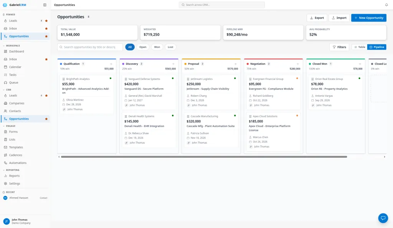Select the Cadences icon in the sidebar

[5, 155]
